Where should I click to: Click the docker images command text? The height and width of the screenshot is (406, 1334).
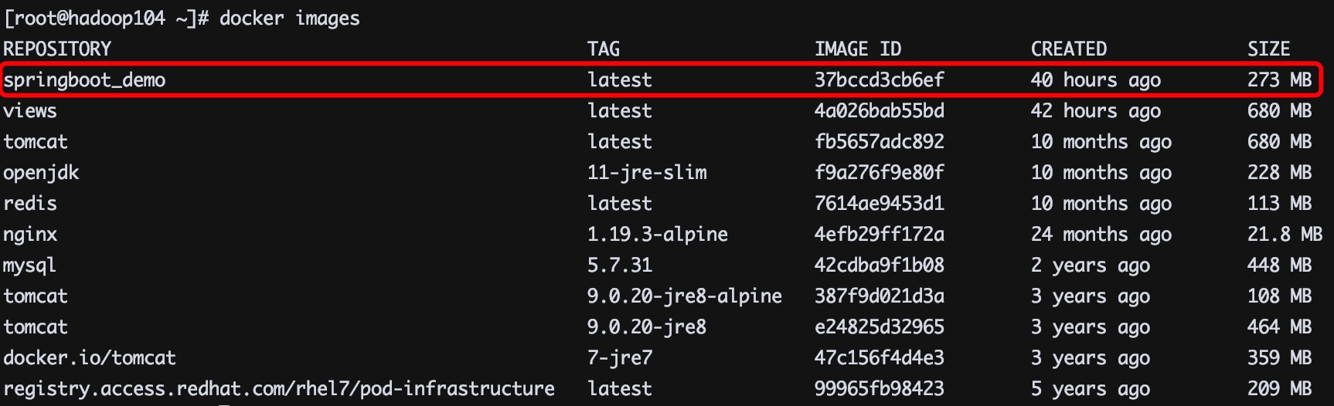(290, 19)
